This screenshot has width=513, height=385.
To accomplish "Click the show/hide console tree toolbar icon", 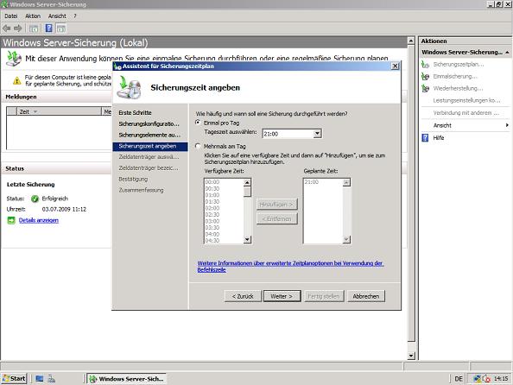I will point(34,28).
